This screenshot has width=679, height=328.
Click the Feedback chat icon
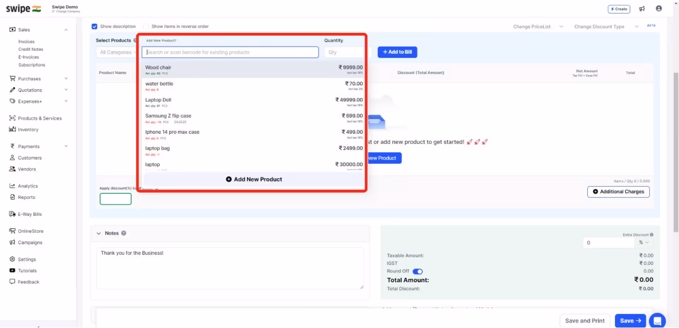click(12, 282)
